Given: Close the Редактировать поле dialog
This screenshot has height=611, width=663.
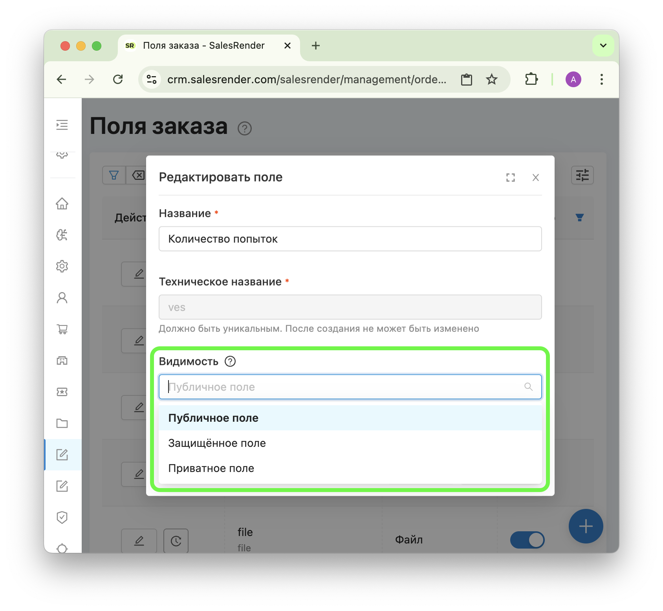Looking at the screenshot, I should tap(535, 177).
